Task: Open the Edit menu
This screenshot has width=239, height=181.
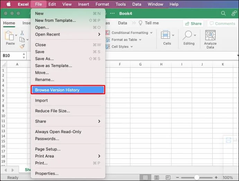Action: point(52,4)
